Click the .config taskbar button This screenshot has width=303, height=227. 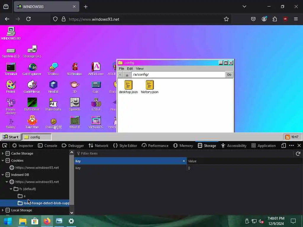pyautogui.click(x=37, y=137)
